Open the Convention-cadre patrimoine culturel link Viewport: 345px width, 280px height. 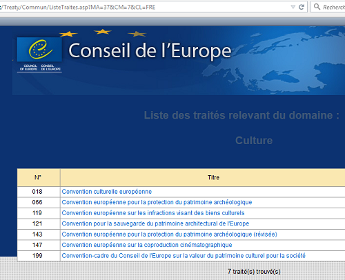[x=184, y=256]
